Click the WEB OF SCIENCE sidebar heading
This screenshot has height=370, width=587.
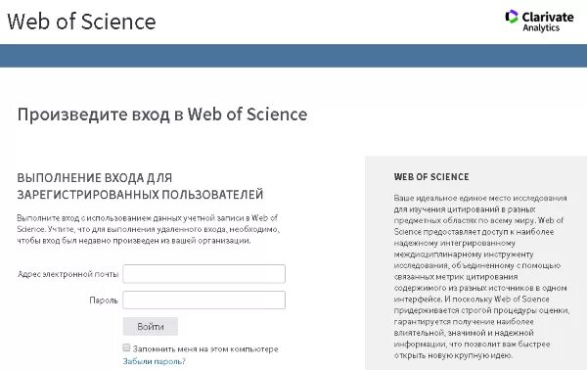431,177
